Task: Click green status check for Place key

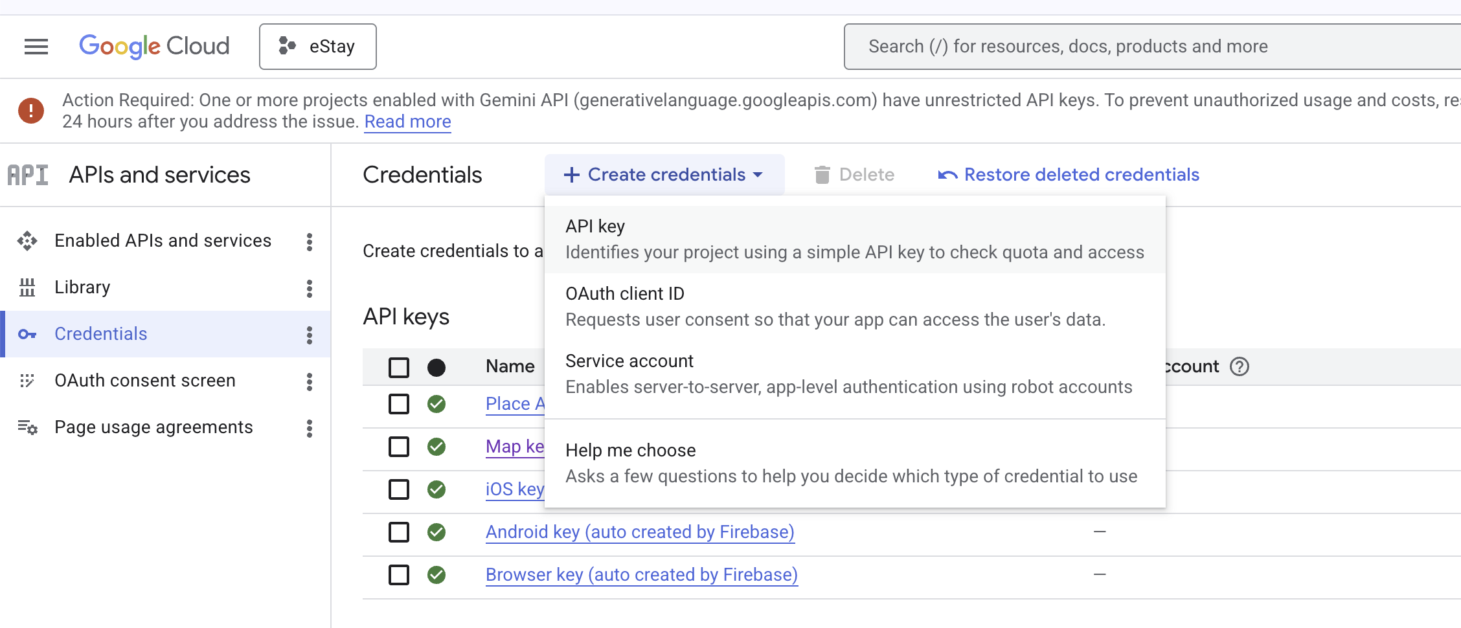Action: click(x=436, y=404)
